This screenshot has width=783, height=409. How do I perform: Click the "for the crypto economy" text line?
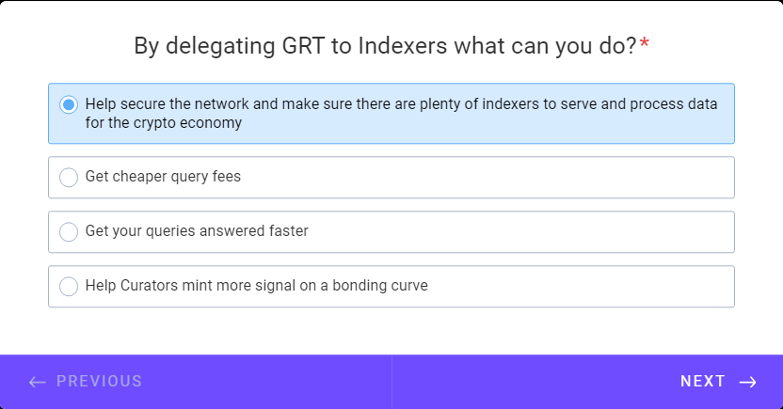click(164, 122)
